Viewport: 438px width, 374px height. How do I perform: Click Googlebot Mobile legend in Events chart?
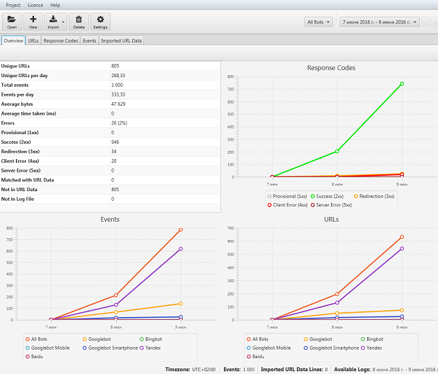(x=47, y=348)
